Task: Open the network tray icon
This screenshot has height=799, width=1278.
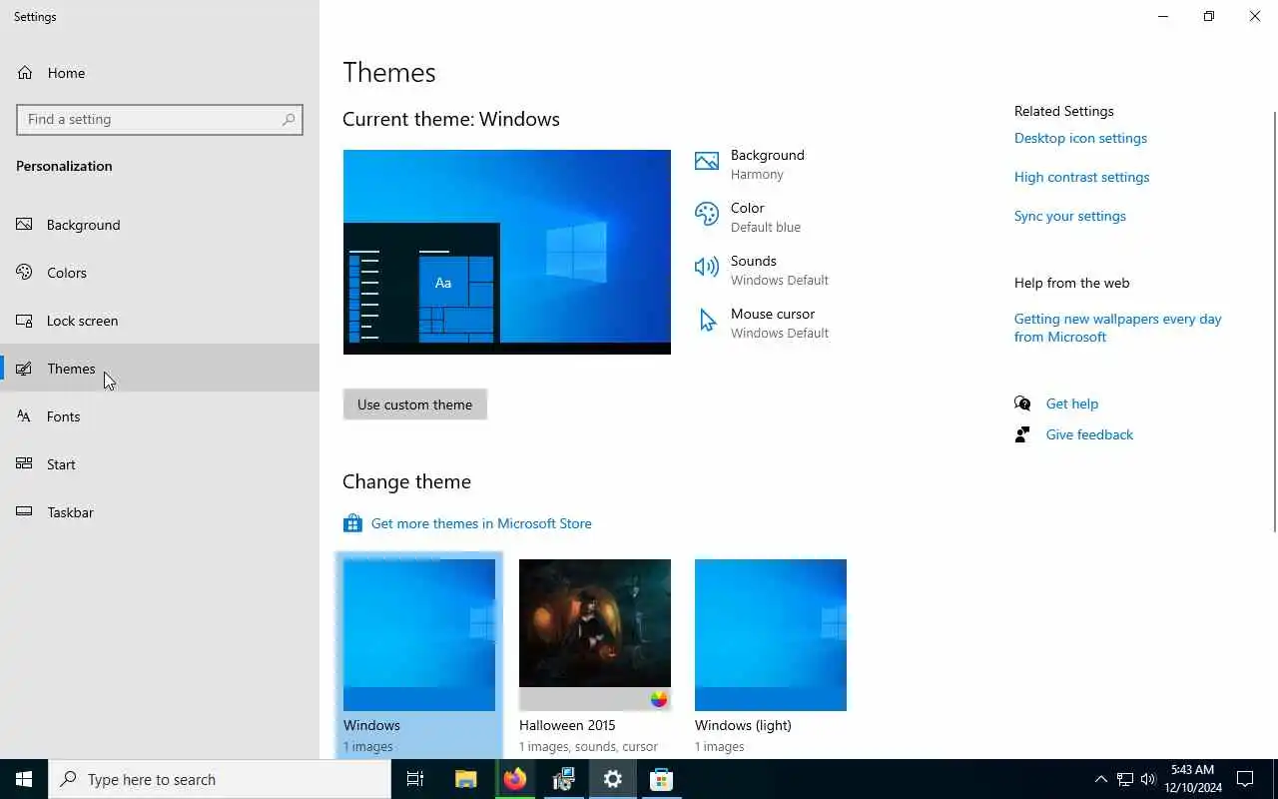Action: point(1125,779)
